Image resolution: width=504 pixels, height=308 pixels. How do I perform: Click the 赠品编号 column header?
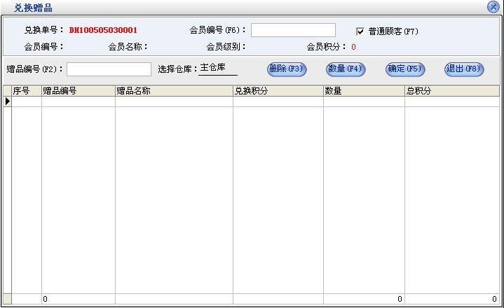click(78, 91)
